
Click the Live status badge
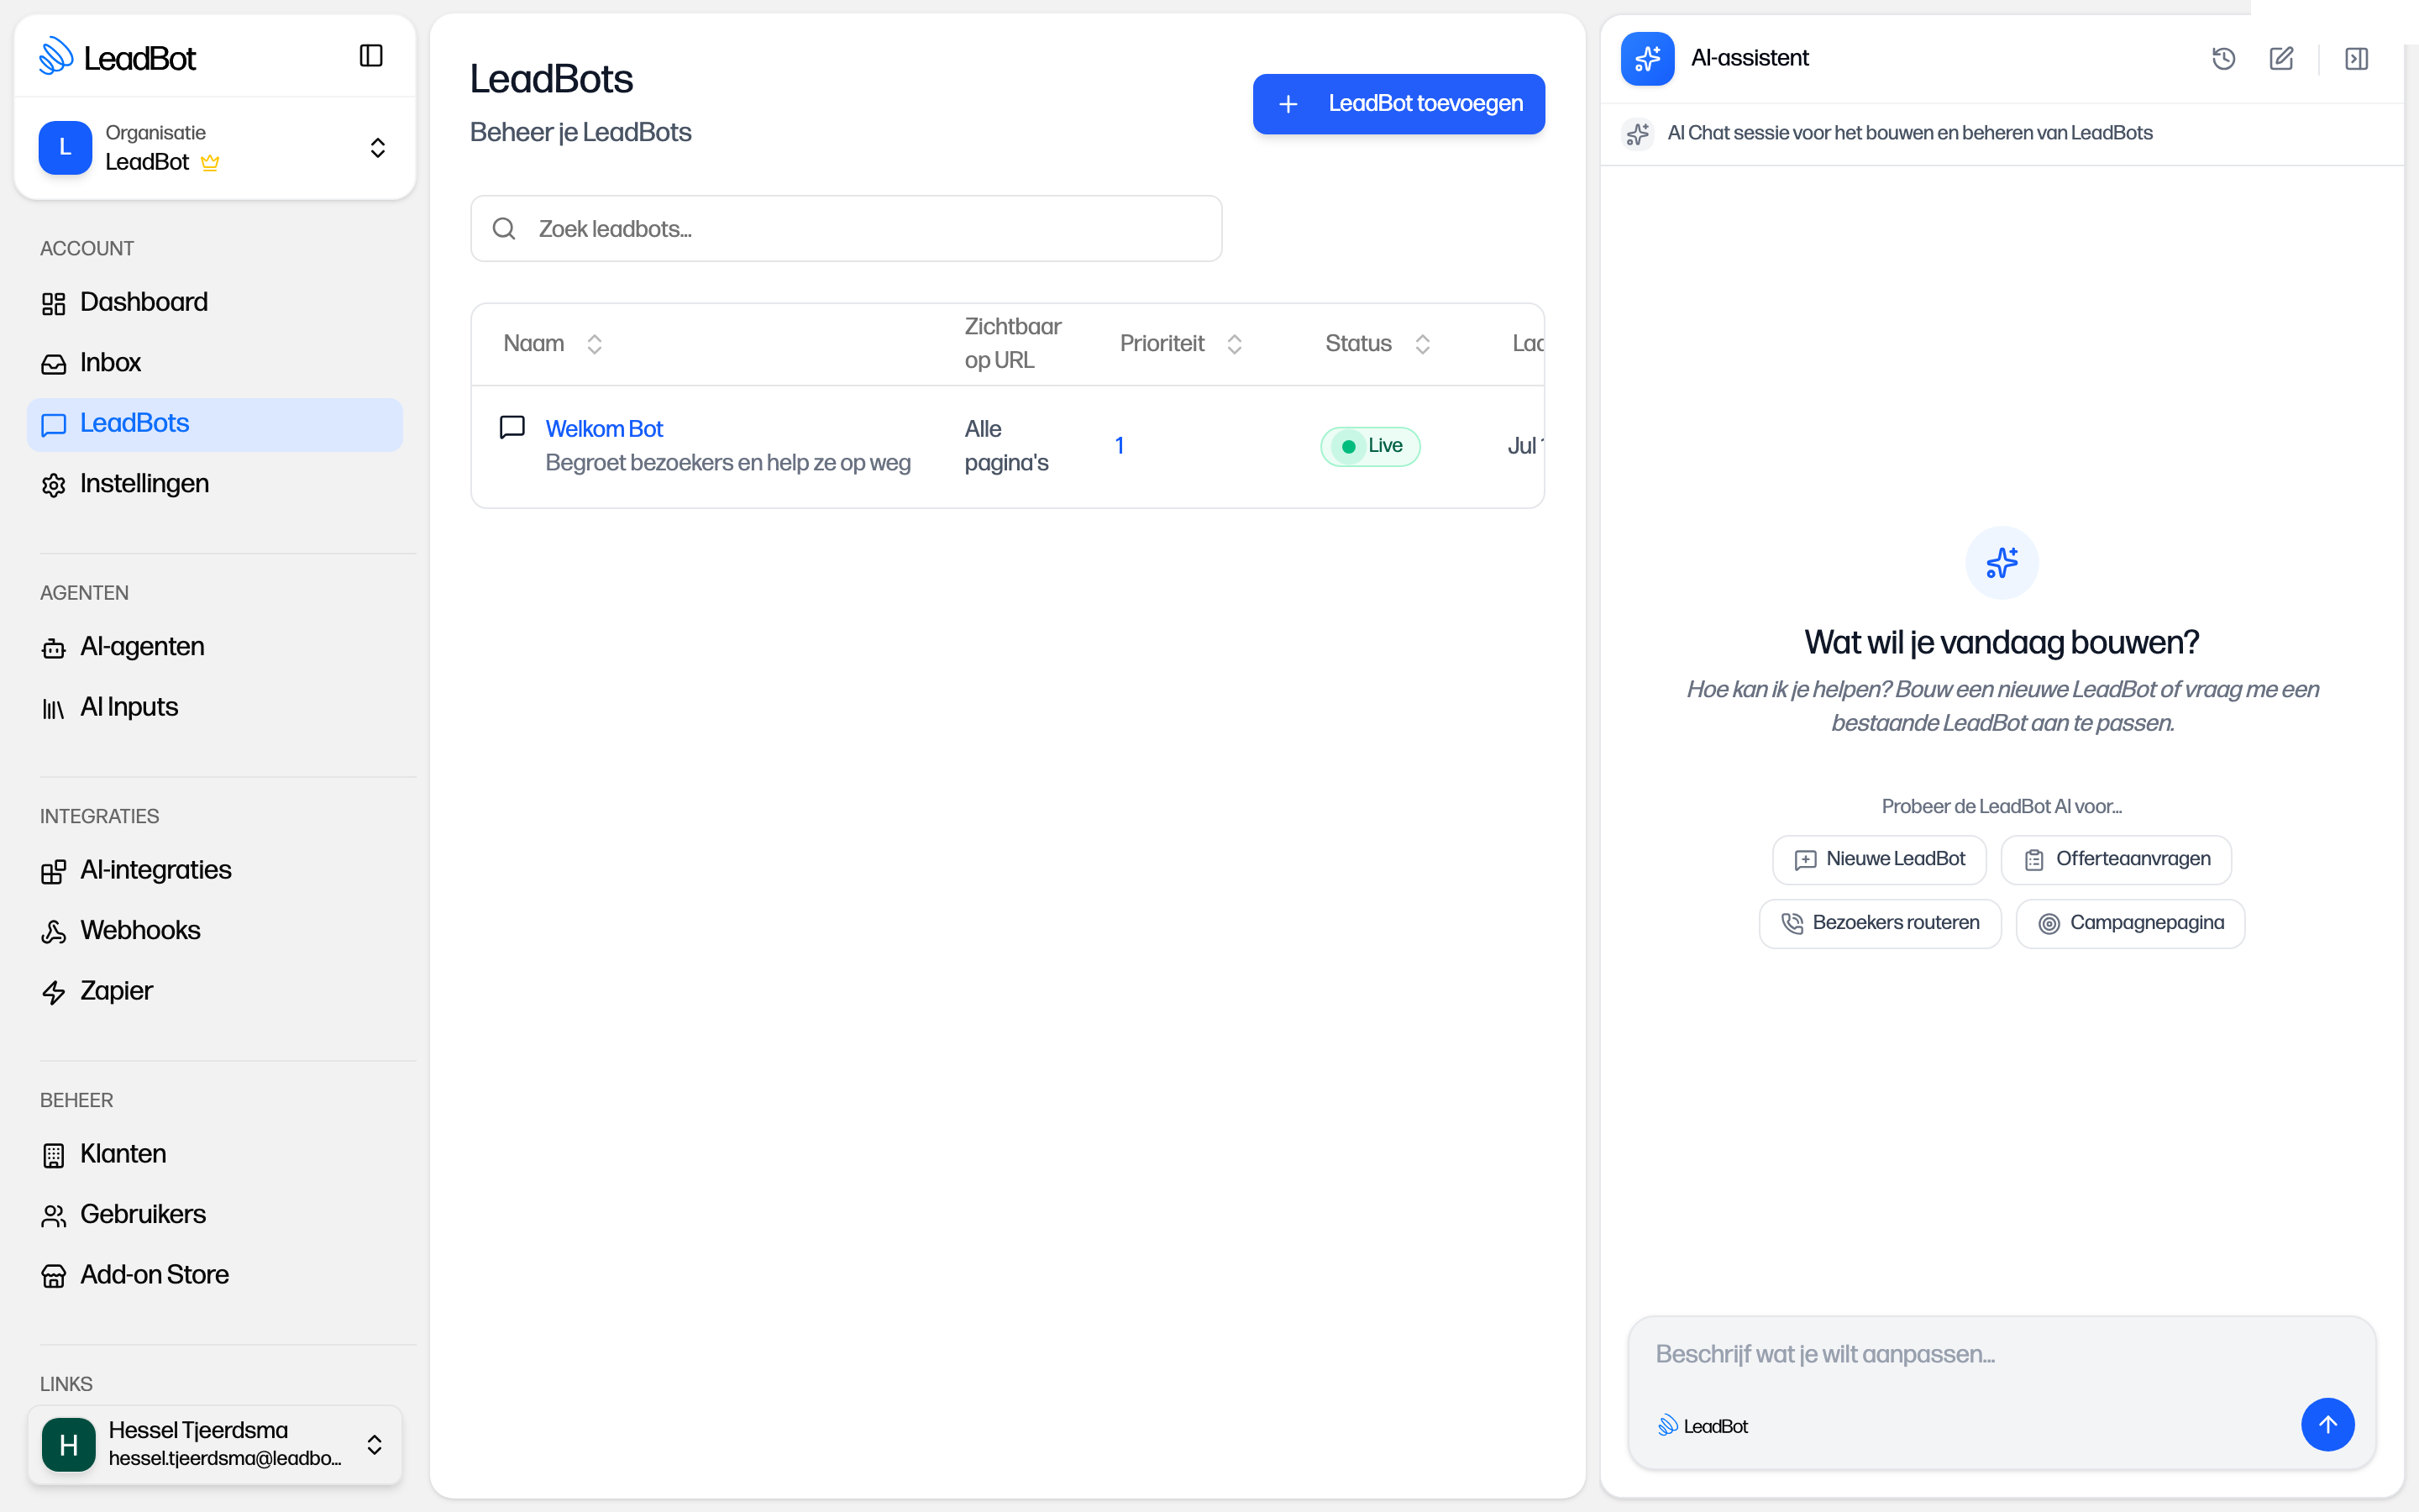1371,446
